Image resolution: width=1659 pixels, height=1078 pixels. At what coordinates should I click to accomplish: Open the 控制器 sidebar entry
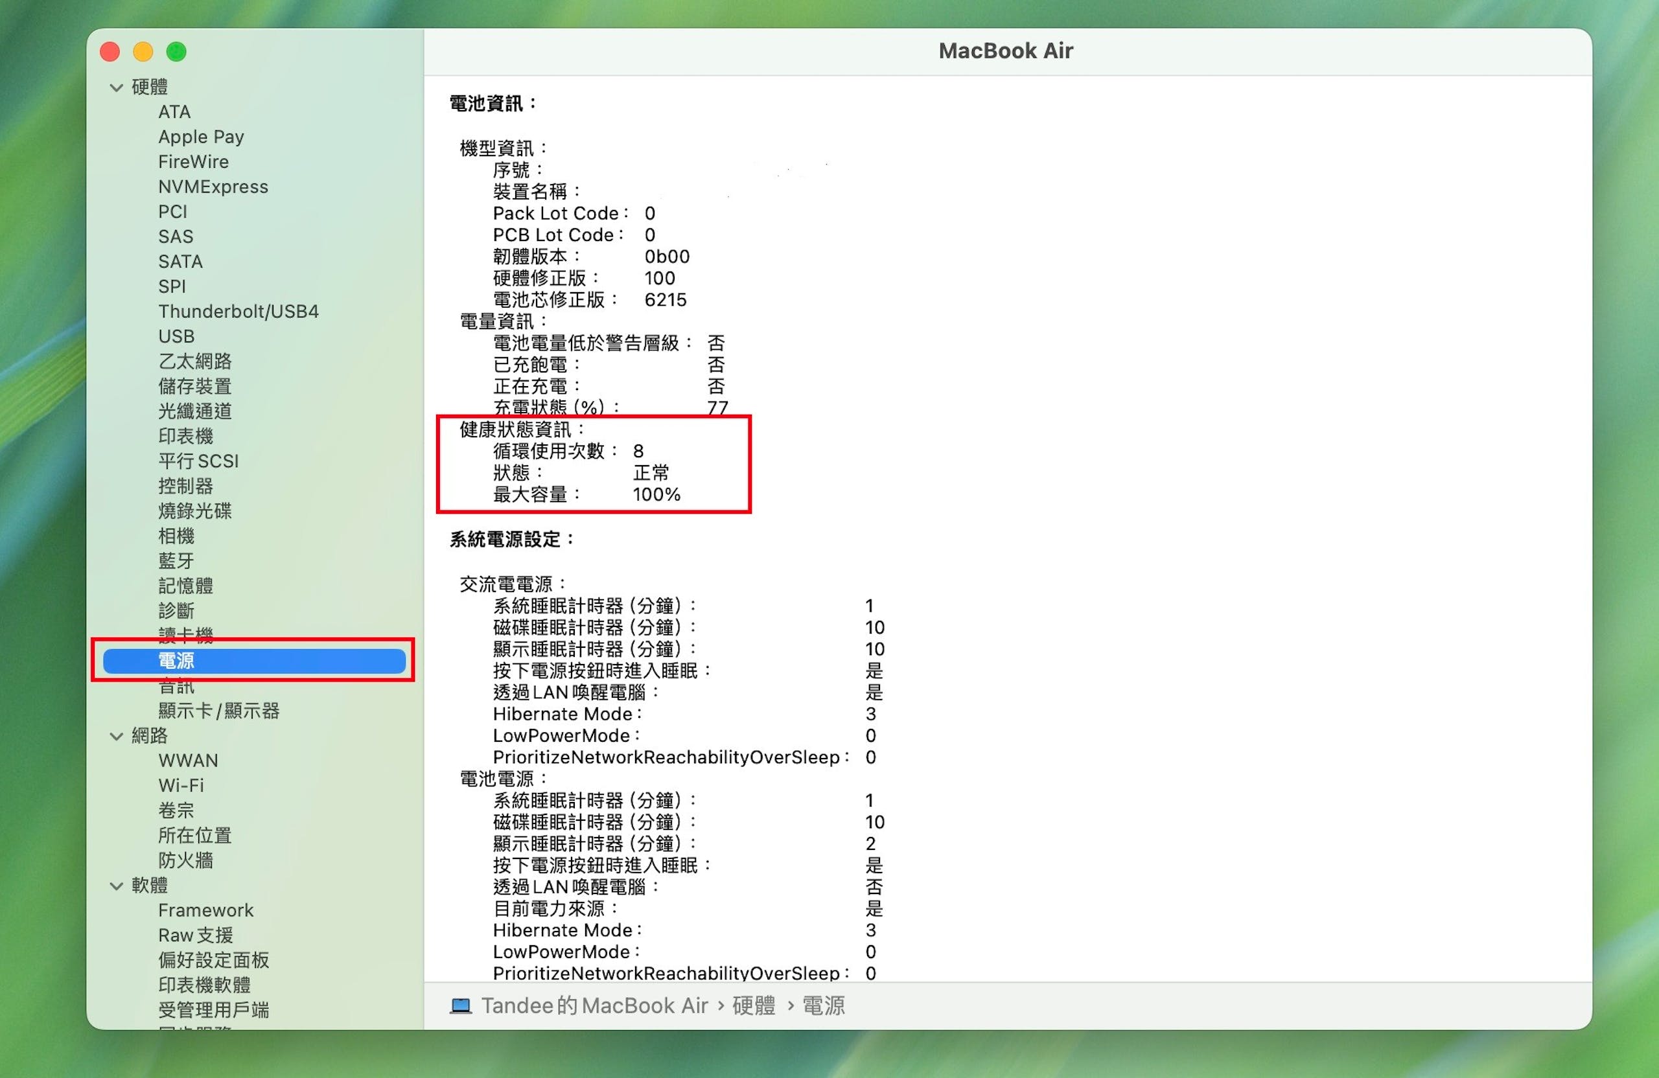pyautogui.click(x=185, y=486)
